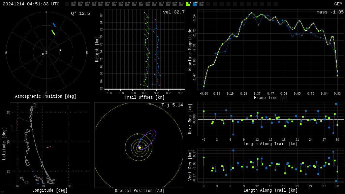
Task: Click the blue meteor trail in polar plot
Action: coord(54,25)
